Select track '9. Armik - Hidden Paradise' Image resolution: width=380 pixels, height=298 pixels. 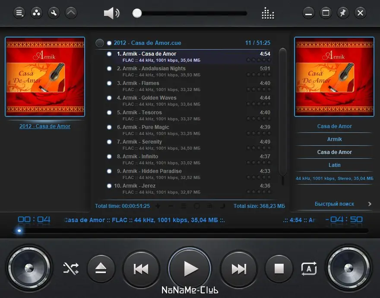(x=189, y=174)
